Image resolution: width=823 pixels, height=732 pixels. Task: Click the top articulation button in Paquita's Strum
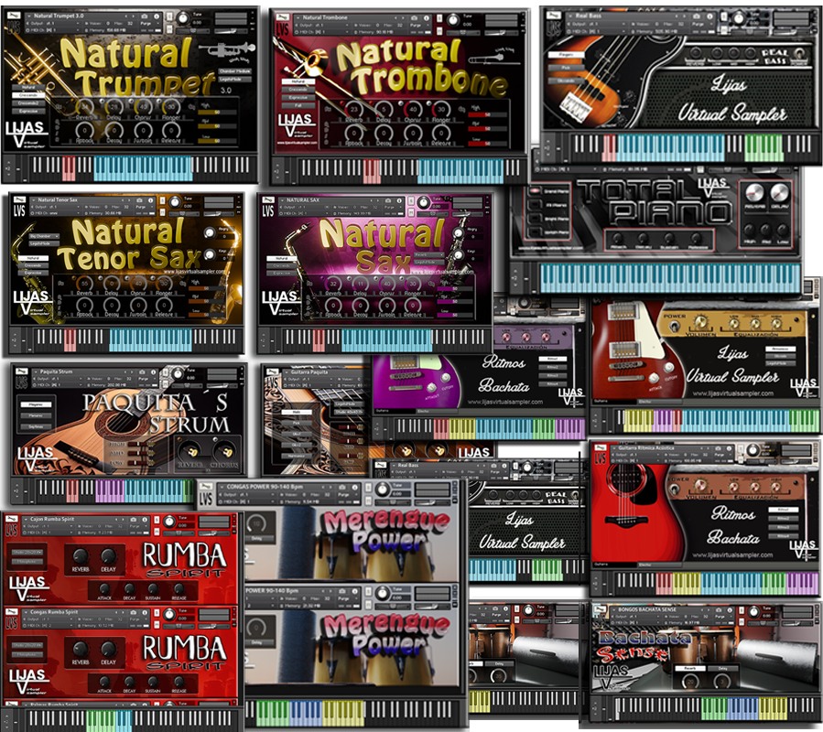(x=37, y=404)
